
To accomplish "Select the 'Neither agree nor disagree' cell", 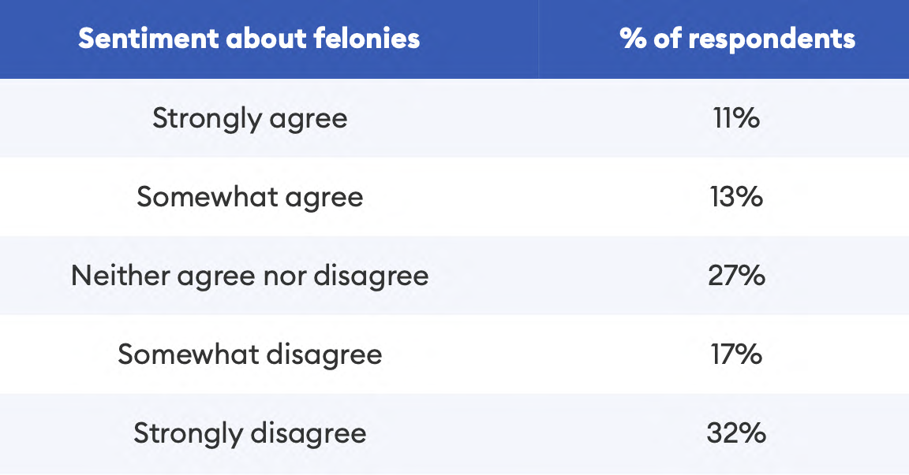I will click(x=249, y=276).
